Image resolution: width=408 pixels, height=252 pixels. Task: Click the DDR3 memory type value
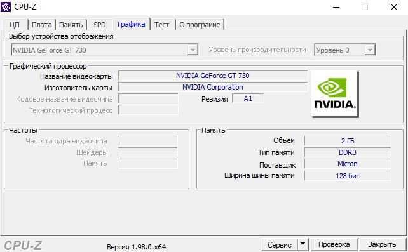pyautogui.click(x=348, y=152)
